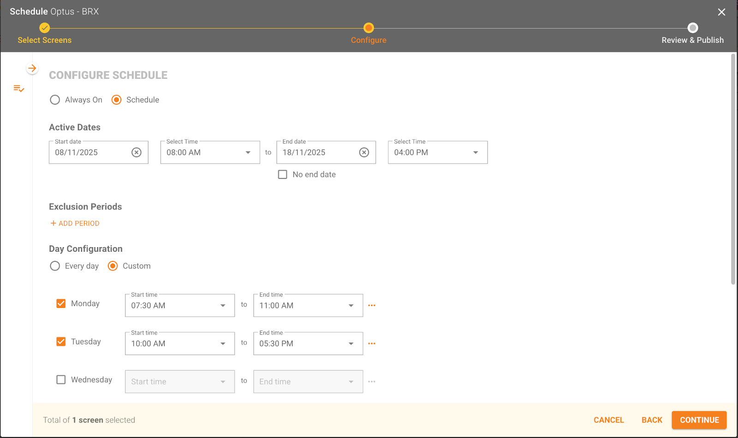Screen dimensions: 738x438
Task: Close the Schedule dialog
Action: [721, 12]
